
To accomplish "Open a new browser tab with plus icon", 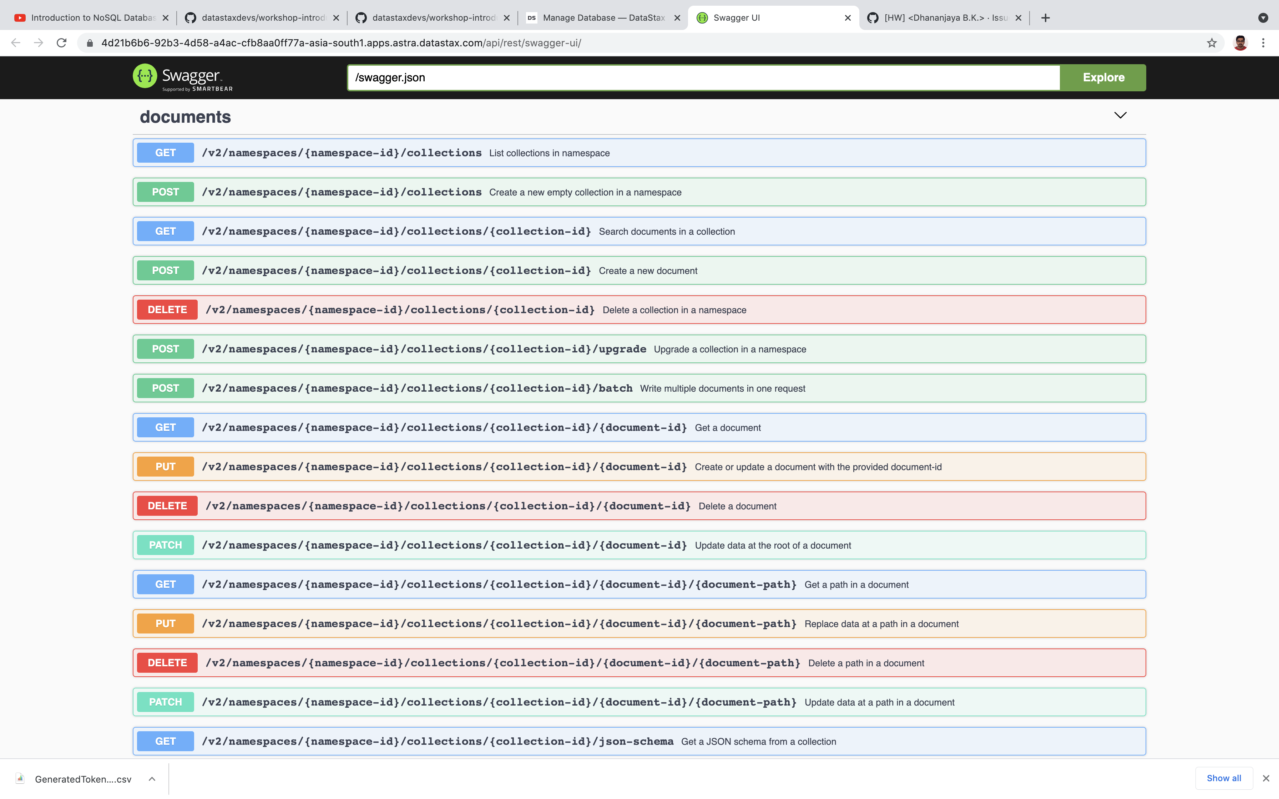I will tap(1045, 17).
